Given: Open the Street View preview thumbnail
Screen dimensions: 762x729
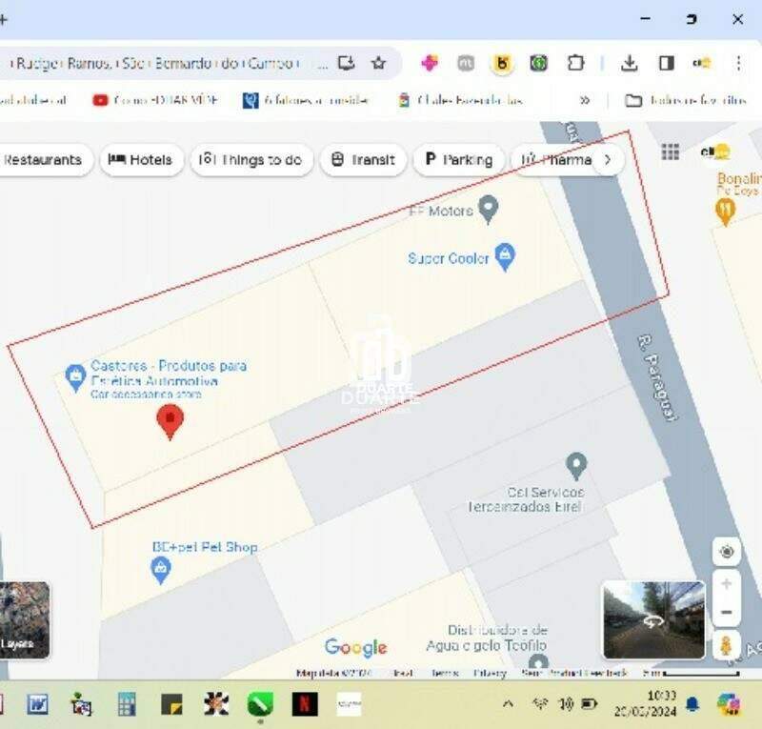Looking at the screenshot, I should (654, 620).
